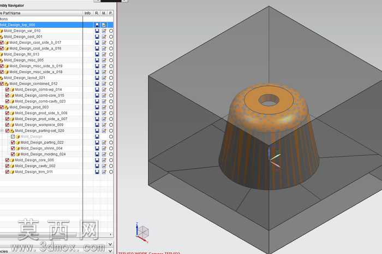Click the position circle in Mold_Design_var_010 row
Image resolution: width=382 pixels, height=254 pixels.
[x=111, y=31]
